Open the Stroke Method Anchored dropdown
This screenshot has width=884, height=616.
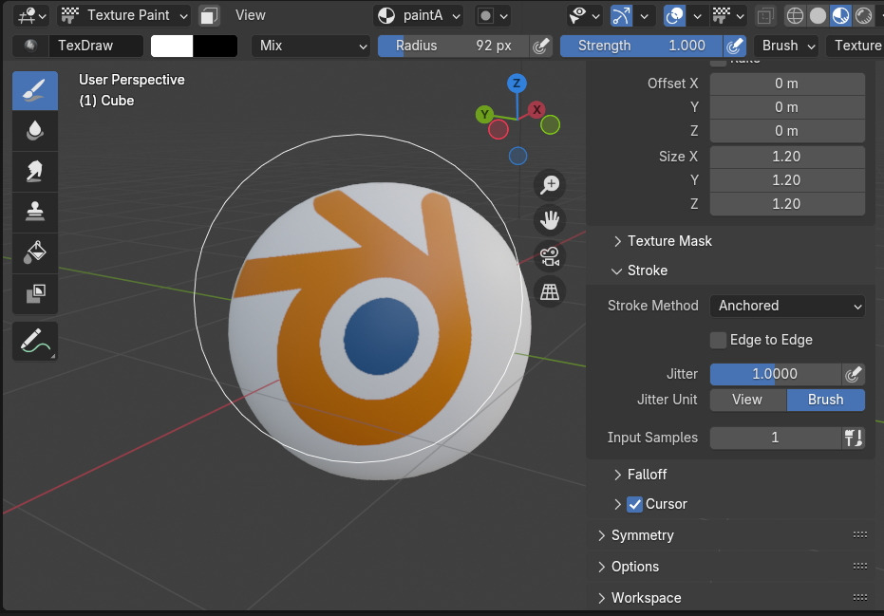point(787,306)
